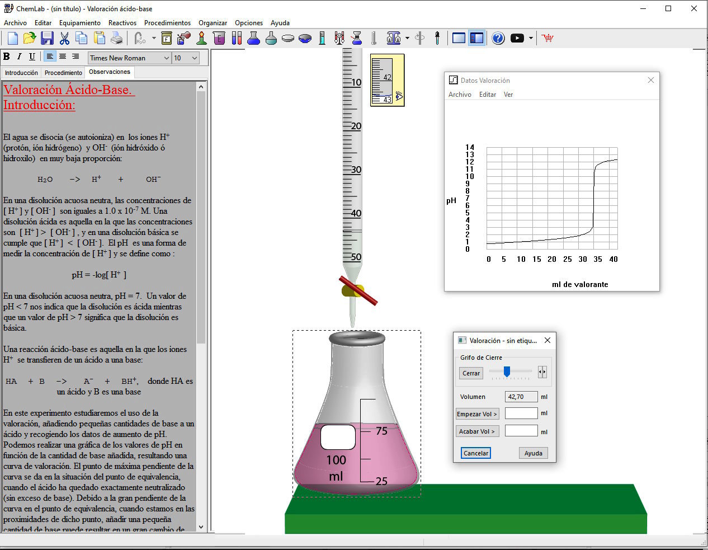The width and height of the screenshot is (708, 550).
Task: Click the stepper arrows beside the stopcock slider
Action: [x=542, y=372]
